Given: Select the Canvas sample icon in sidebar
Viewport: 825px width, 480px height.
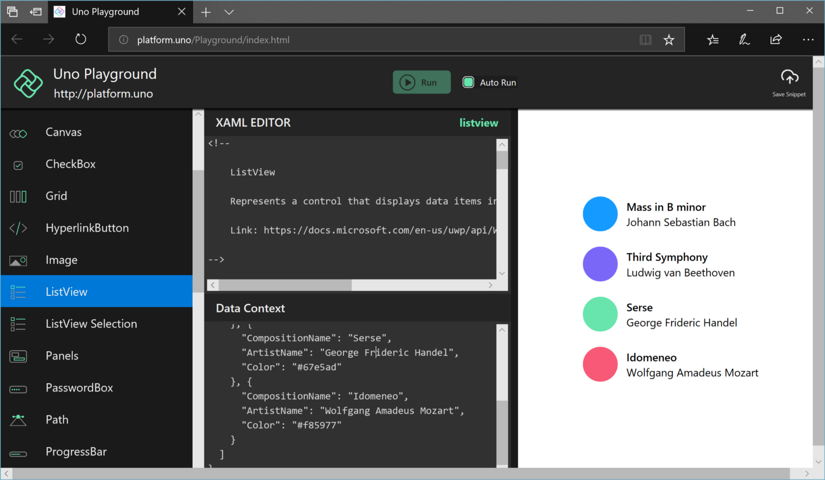Looking at the screenshot, I should point(18,134).
